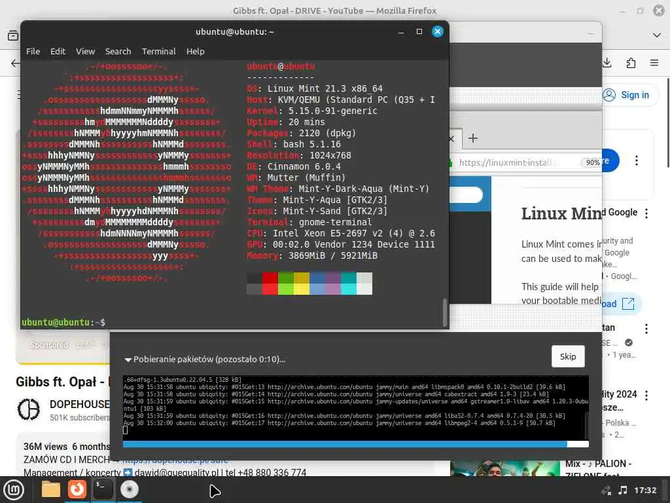Open the Edit menu in terminal
Viewport: 670px width, 503px height.
pyautogui.click(x=58, y=51)
